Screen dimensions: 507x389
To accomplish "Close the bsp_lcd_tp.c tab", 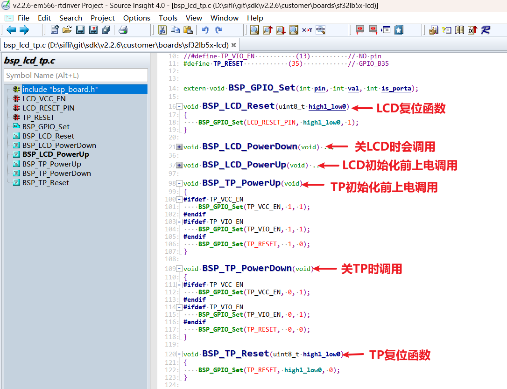I will pyautogui.click(x=233, y=45).
